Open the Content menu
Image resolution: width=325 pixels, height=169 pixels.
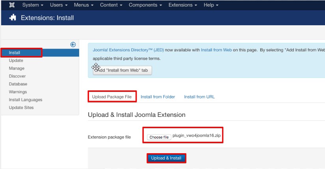[x=111, y=5]
